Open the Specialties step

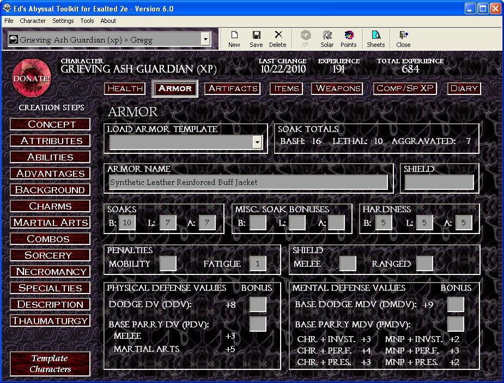click(x=50, y=288)
